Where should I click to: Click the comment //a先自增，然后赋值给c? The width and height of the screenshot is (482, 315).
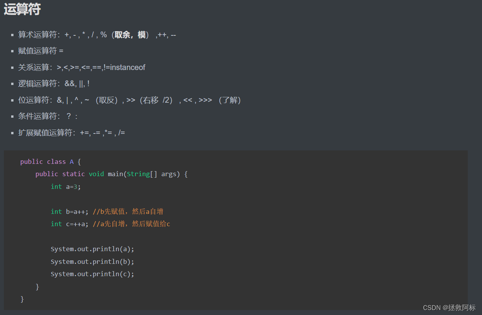tap(132, 224)
